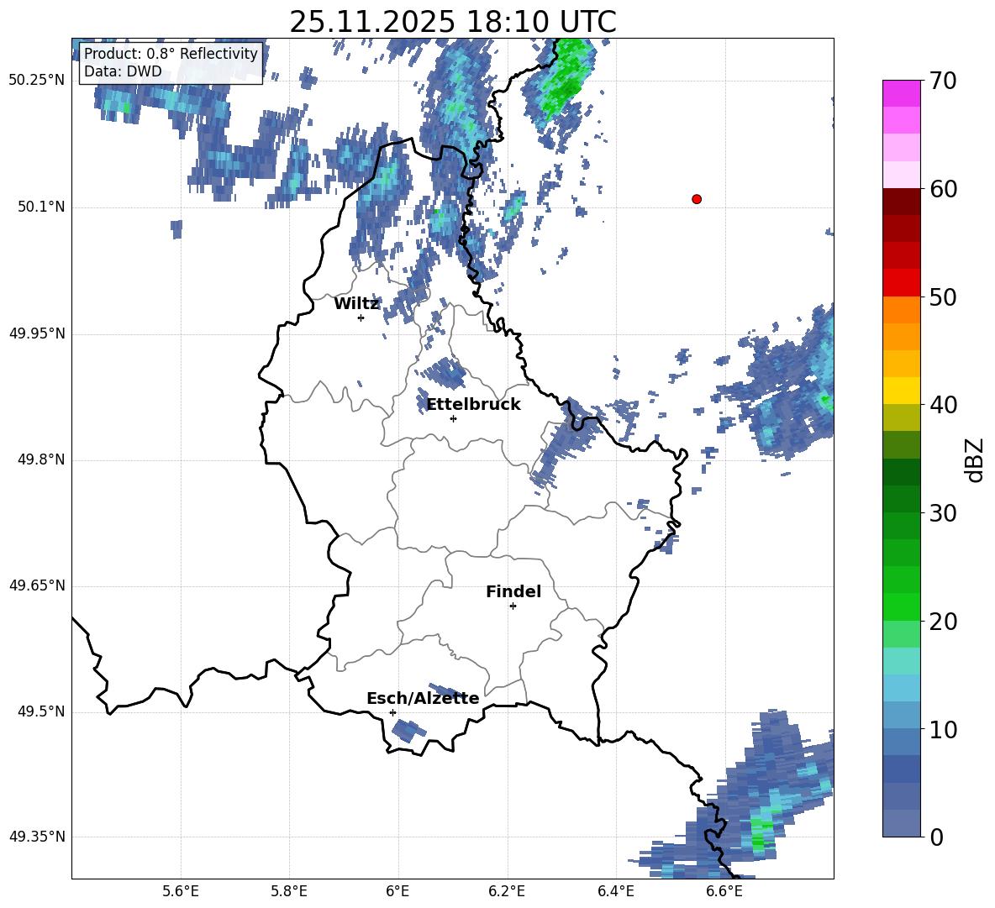Click the 6.2°E longitude label
This screenshot has height=908, width=995.
pyautogui.click(x=507, y=892)
